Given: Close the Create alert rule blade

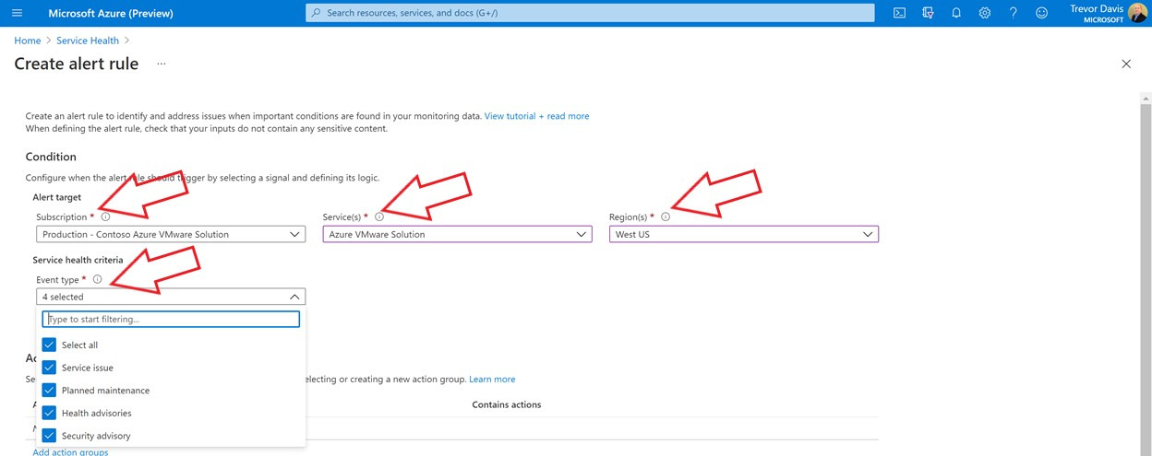Looking at the screenshot, I should [x=1126, y=64].
